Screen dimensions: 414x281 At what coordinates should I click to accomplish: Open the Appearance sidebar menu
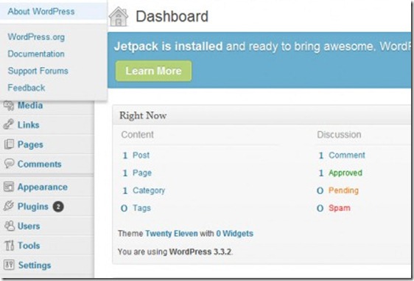(43, 187)
